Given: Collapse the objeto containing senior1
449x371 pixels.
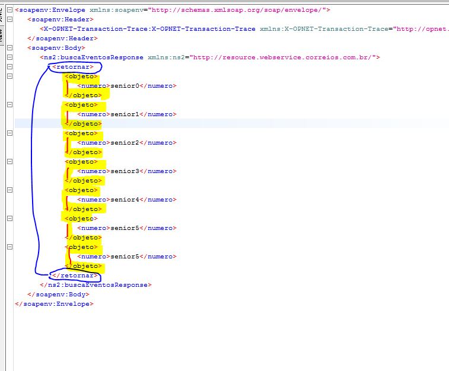Looking at the screenshot, I should (9, 105).
